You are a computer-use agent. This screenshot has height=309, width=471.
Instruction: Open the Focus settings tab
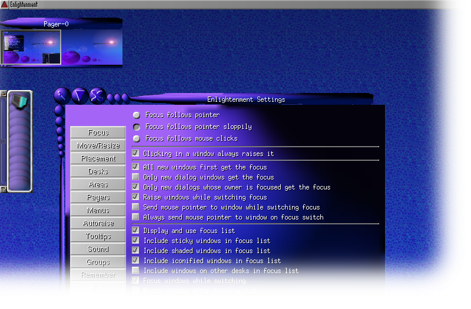point(98,132)
